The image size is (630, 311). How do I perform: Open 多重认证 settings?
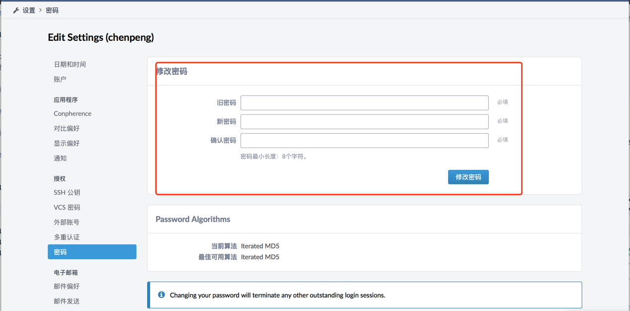click(x=67, y=237)
